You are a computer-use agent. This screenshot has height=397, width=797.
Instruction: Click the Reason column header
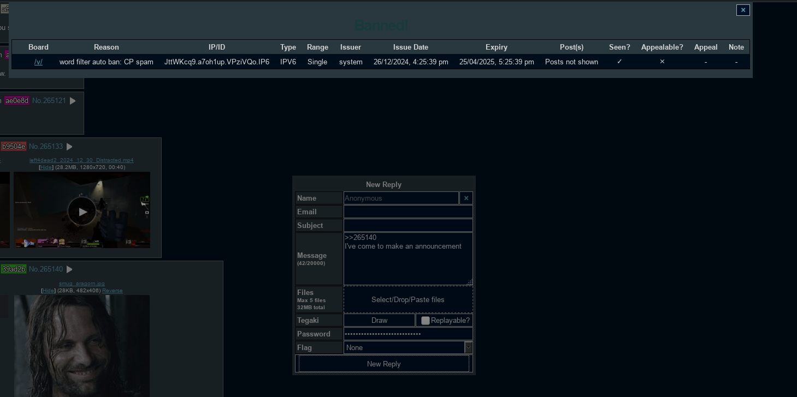[x=107, y=47]
